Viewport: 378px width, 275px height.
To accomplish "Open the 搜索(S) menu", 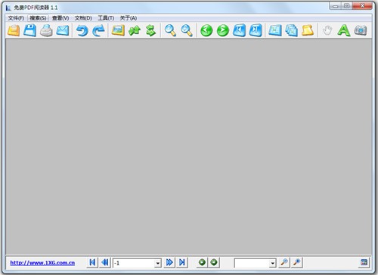I will coord(38,18).
